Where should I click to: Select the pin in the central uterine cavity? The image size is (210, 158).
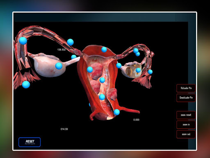102,80
